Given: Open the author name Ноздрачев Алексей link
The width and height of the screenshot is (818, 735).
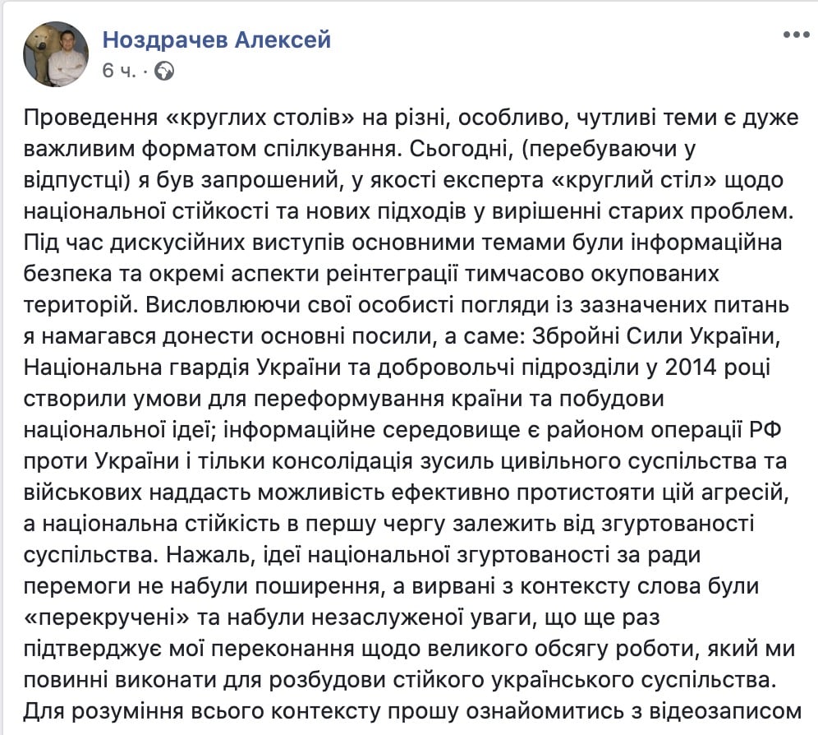Looking at the screenshot, I should [217, 39].
